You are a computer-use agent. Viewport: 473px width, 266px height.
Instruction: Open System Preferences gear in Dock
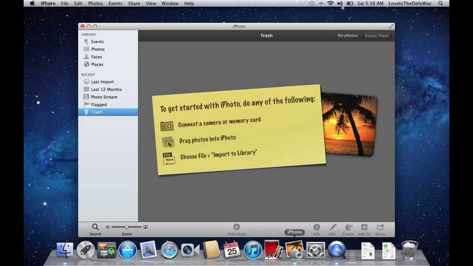[x=316, y=250]
